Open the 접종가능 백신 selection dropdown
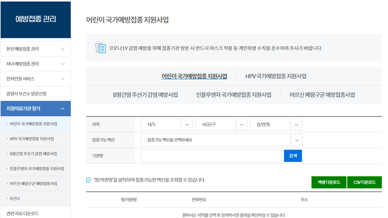This screenshot has height=218, width=388. pyautogui.click(x=222, y=140)
